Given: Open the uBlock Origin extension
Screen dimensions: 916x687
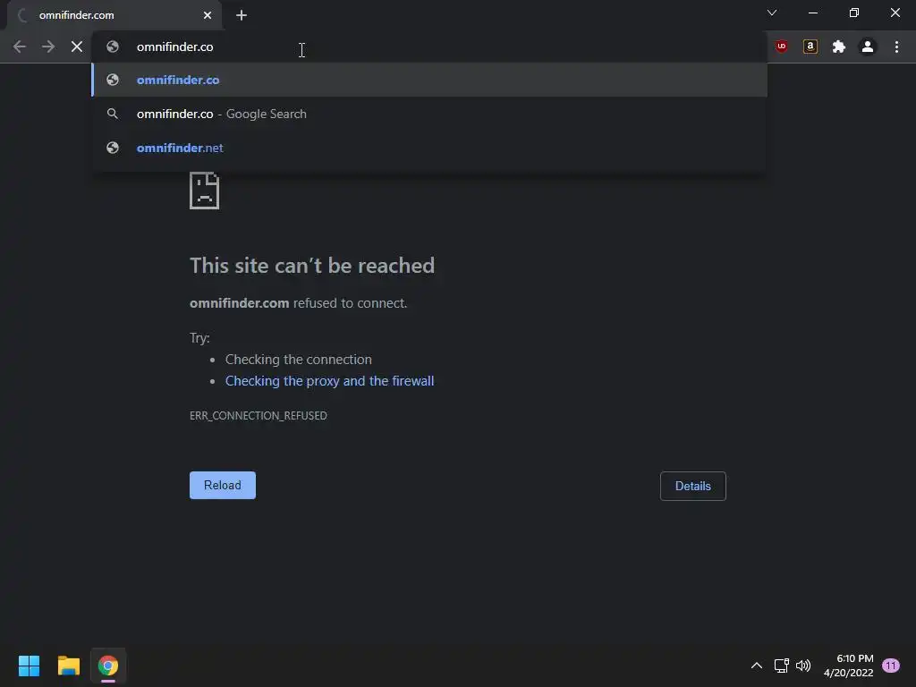Looking at the screenshot, I should pyautogui.click(x=782, y=47).
